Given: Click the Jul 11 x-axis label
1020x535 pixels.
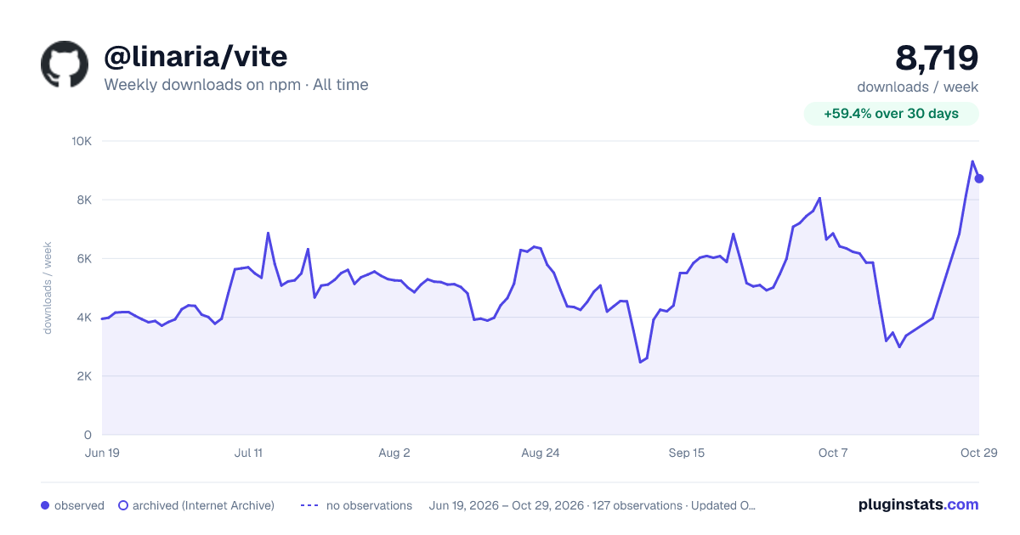Looking at the screenshot, I should [x=248, y=453].
